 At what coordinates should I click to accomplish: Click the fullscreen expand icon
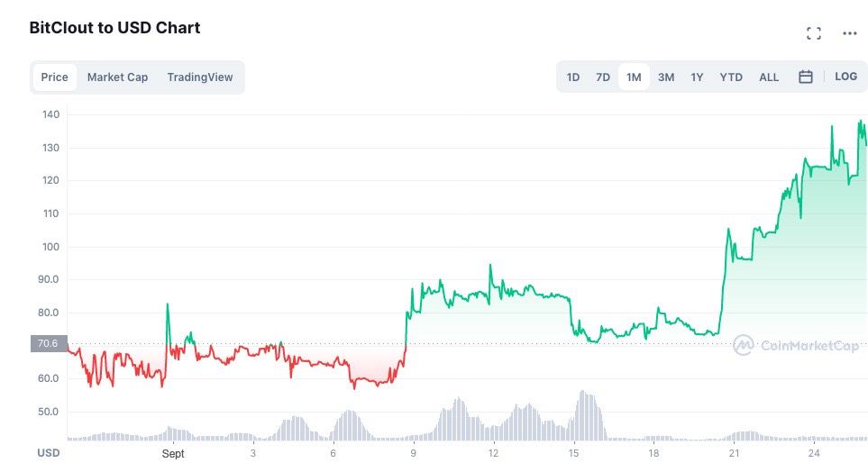(813, 33)
